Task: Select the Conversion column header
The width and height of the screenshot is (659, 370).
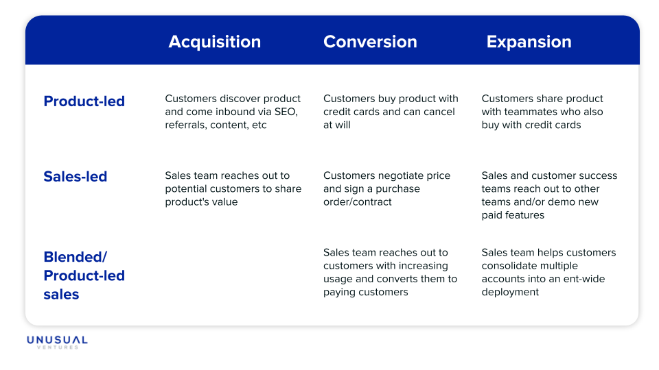Action: click(x=370, y=42)
